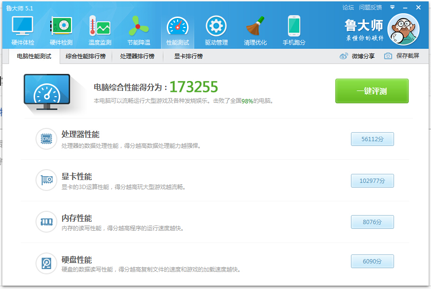Click the 微博分享 text link
Viewport: 431px width, 289px height.
(x=363, y=56)
